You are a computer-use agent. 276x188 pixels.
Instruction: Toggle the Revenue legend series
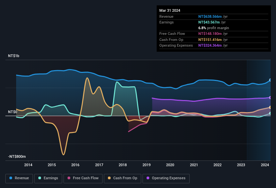click(19, 178)
